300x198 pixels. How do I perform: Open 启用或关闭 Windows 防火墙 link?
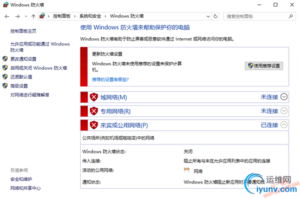(38, 68)
